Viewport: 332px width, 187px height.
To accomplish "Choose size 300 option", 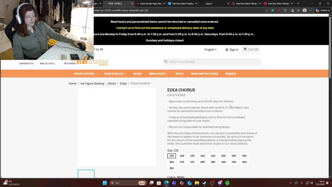I will point(244,162).
